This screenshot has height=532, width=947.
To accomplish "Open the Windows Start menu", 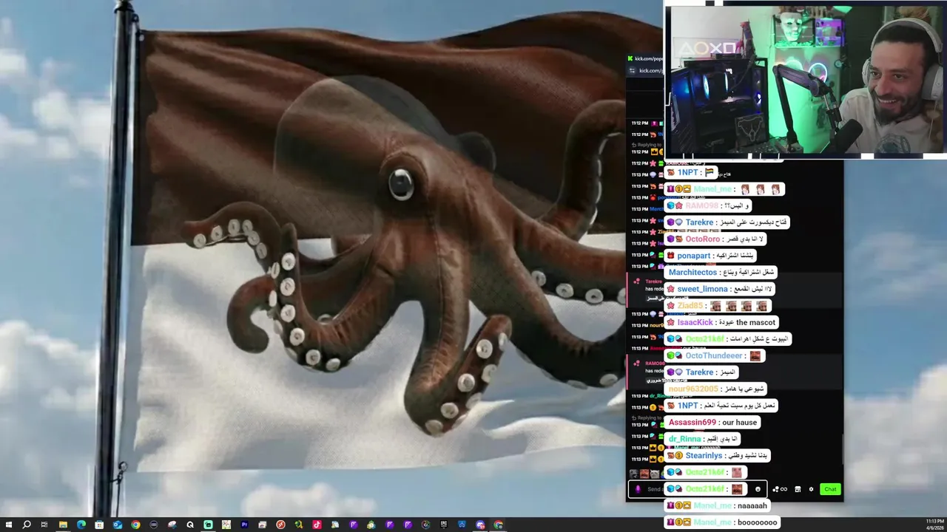I will tap(8, 525).
